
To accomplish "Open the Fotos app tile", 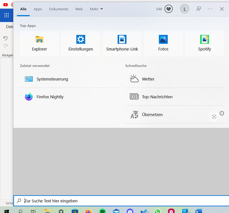I will [x=163, y=43].
